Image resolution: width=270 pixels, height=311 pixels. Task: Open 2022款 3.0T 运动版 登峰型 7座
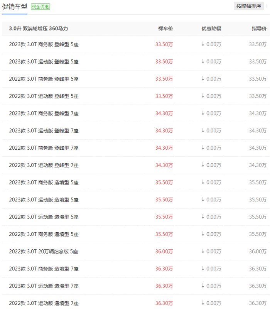(x=44, y=165)
